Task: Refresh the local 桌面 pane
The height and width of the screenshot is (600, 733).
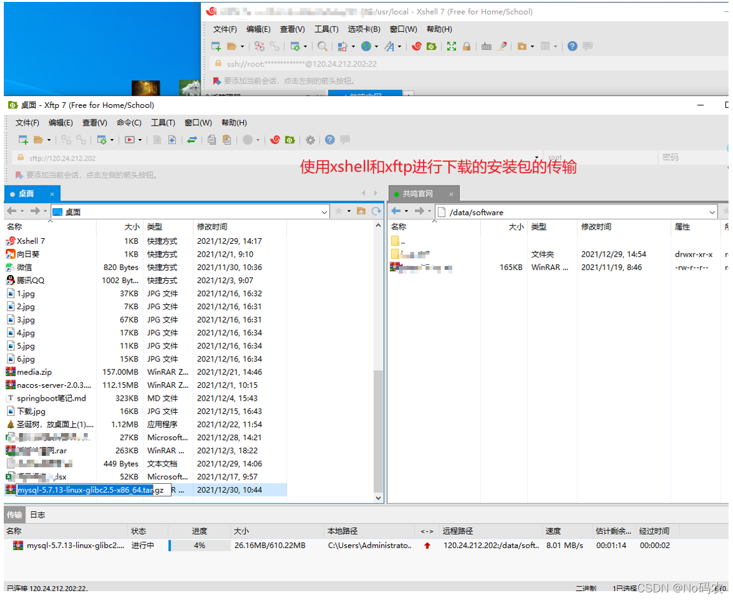Action: 376,211
